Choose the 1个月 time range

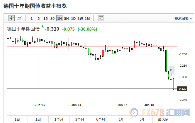coord(59,119)
